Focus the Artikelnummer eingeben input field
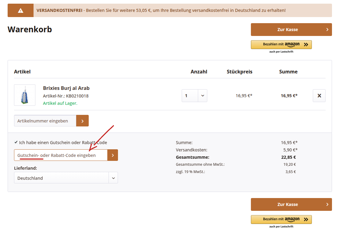Image resolution: width=339 pixels, height=241 pixels. [x=45, y=121]
